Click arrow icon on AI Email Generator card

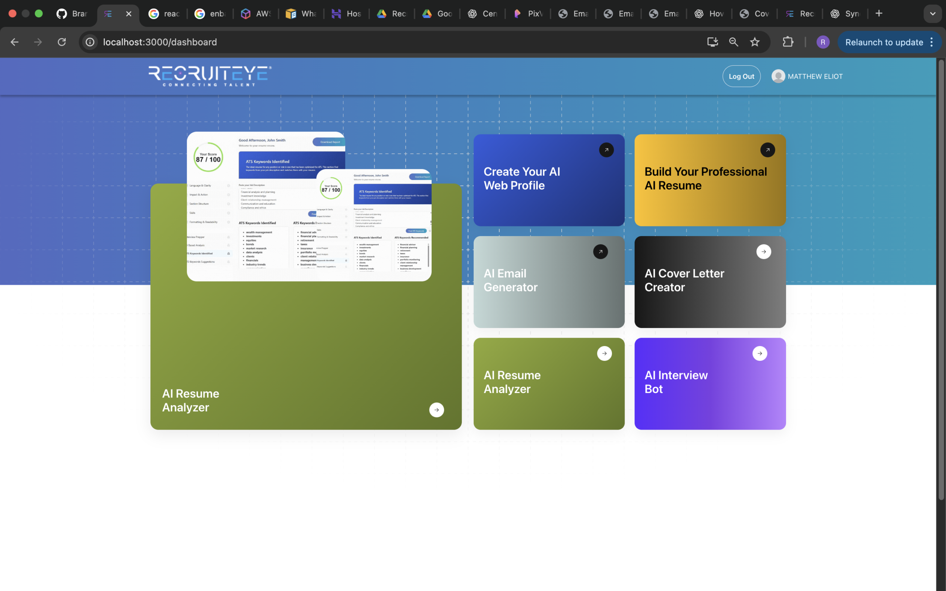(x=600, y=252)
